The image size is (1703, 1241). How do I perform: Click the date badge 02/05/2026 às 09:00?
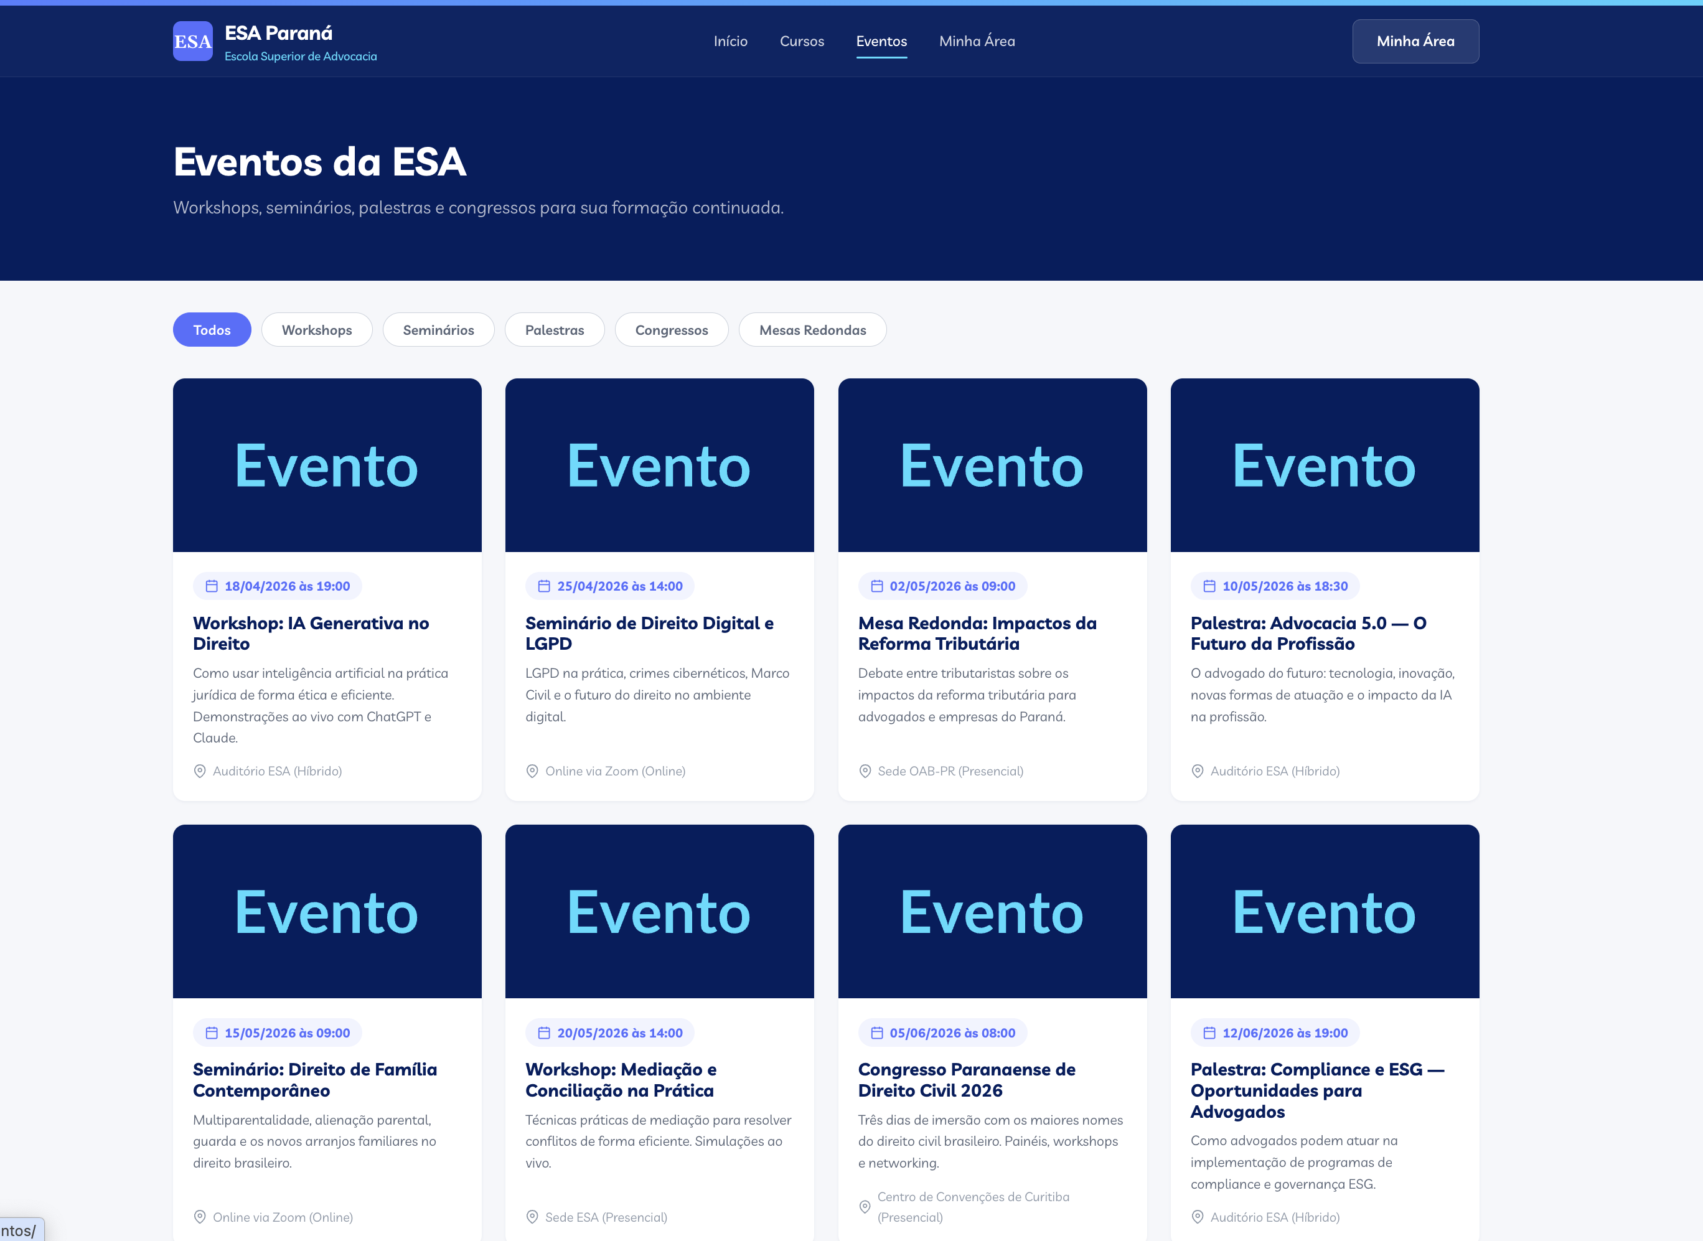coord(942,586)
